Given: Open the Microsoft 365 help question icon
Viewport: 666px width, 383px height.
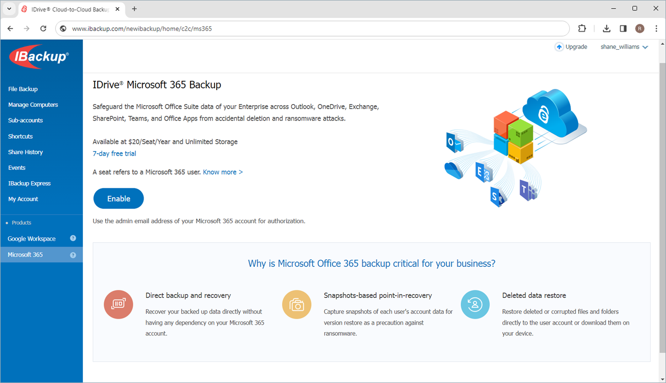Looking at the screenshot, I should point(73,255).
